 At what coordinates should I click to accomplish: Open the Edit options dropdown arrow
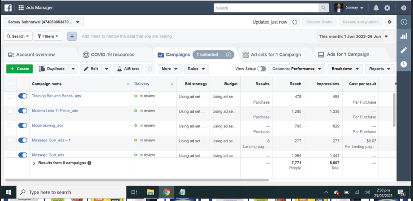(107, 69)
